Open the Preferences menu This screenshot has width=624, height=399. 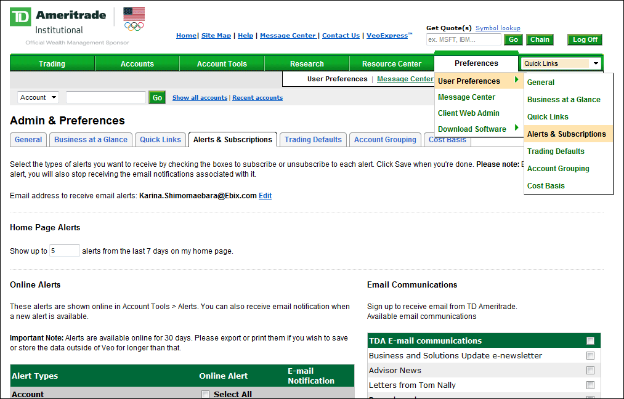click(x=477, y=63)
